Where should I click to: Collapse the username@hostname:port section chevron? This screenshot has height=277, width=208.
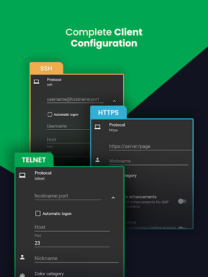[114, 101]
